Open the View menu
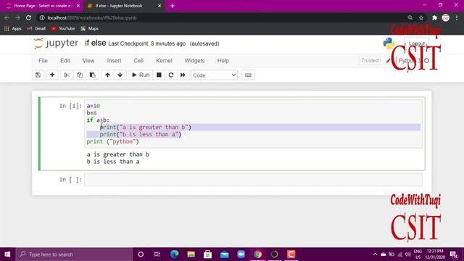 tap(88, 61)
